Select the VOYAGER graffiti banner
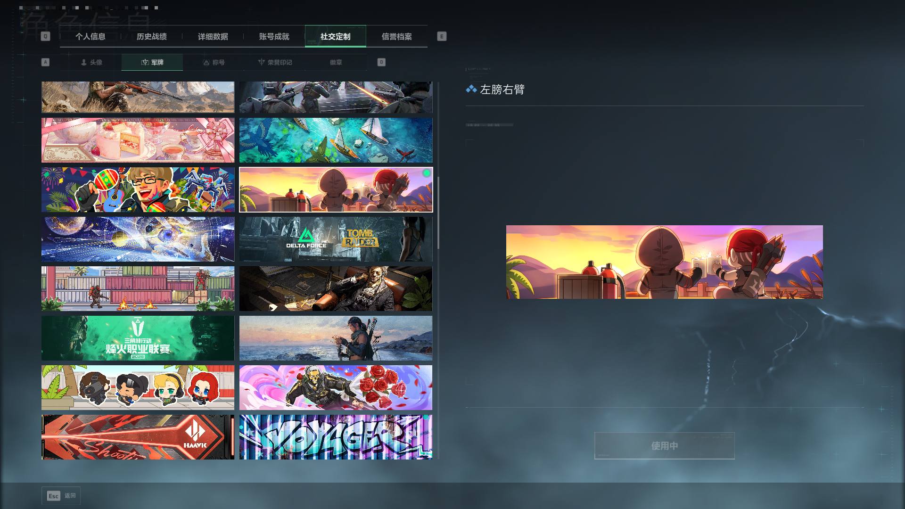 point(336,437)
